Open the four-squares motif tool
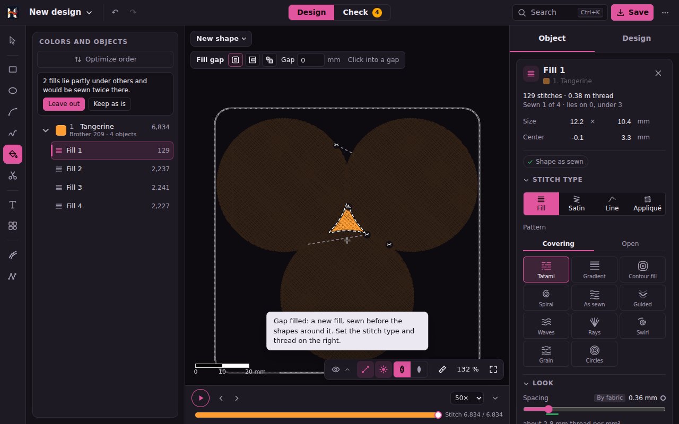 (13, 226)
